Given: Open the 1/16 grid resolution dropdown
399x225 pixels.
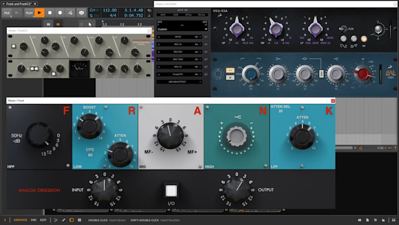Looking at the screenshot, I should [x=382, y=148].
